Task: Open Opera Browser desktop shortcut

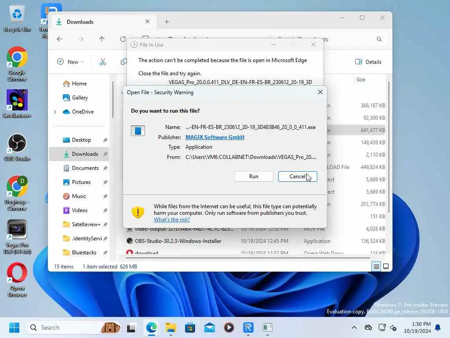Action: pyautogui.click(x=17, y=279)
